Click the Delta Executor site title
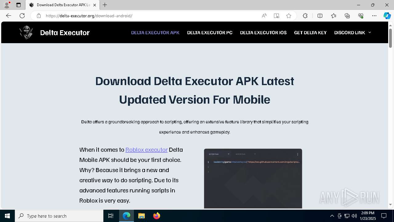Image resolution: width=394 pixels, height=222 pixels. click(65, 33)
